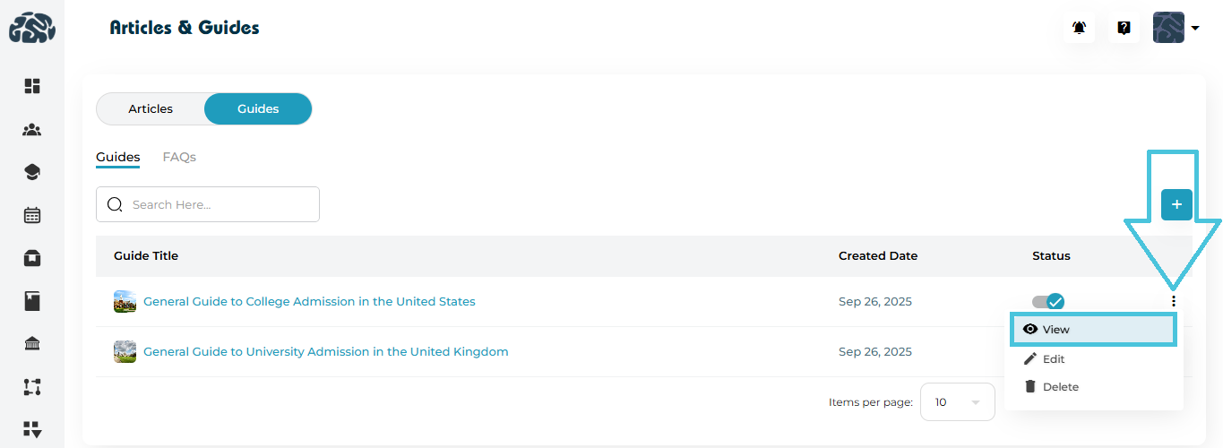Click the bank institution sidebar icon
The width and height of the screenshot is (1223, 448).
(x=32, y=344)
